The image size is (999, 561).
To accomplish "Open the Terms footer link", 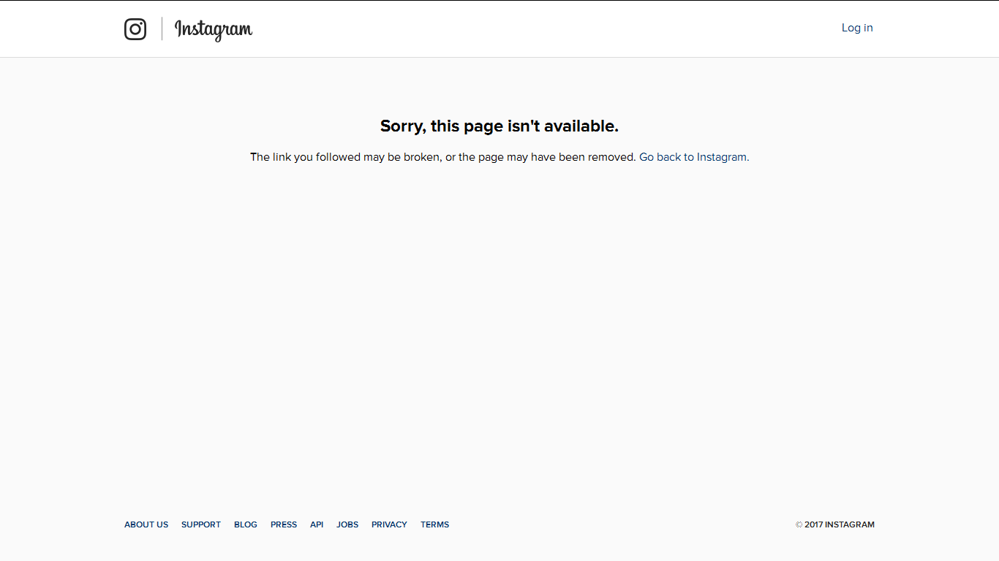I will [434, 524].
